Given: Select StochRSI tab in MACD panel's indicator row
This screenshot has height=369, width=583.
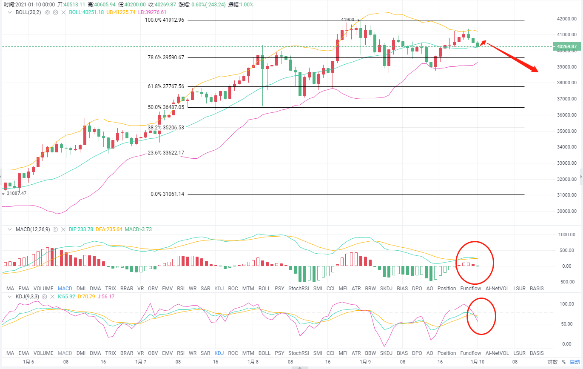Looking at the screenshot, I should 299,289.
